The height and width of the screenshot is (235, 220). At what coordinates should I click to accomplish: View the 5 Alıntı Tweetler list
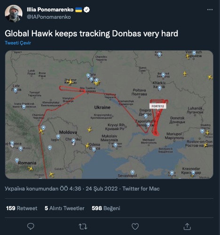click(x=64, y=208)
